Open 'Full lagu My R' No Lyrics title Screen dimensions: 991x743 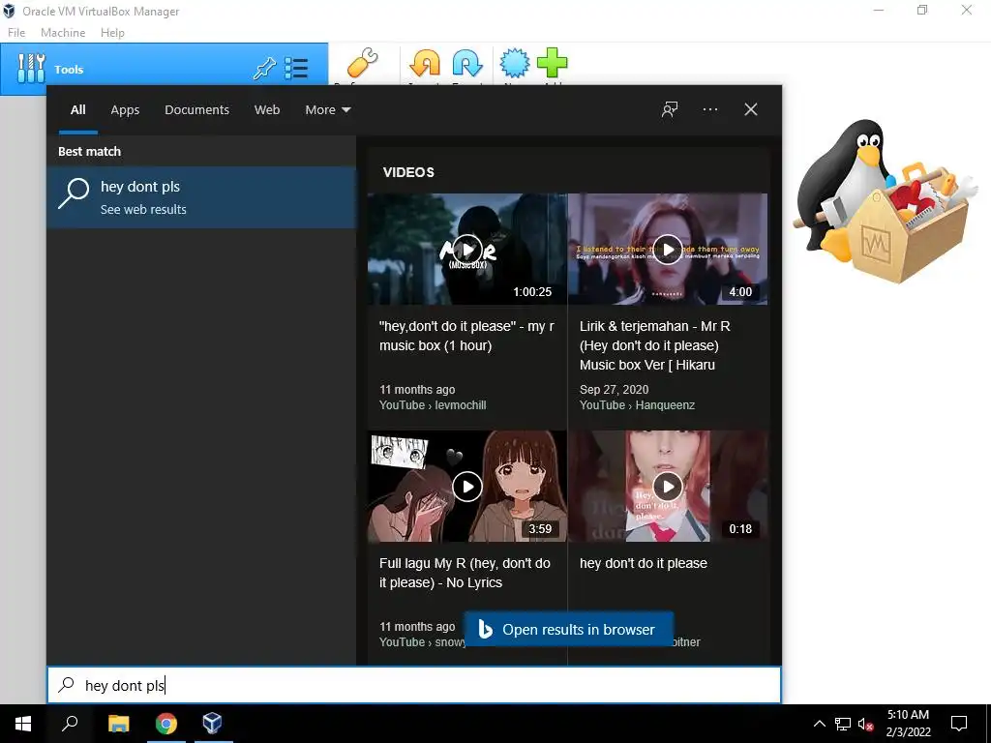pyautogui.click(x=465, y=573)
